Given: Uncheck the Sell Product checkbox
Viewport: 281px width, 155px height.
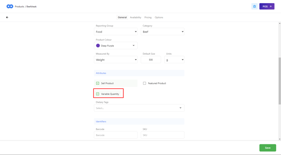Looking at the screenshot, I should (x=98, y=83).
